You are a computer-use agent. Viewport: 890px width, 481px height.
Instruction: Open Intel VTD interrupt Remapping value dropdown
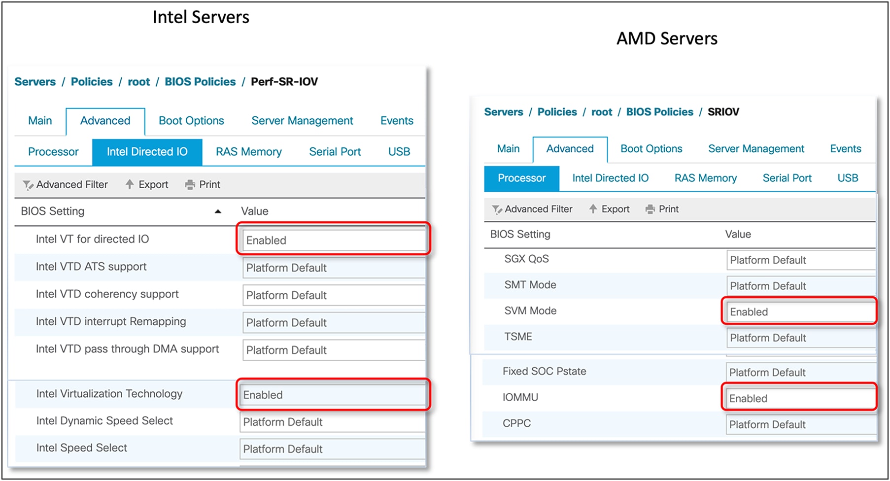[334, 323]
